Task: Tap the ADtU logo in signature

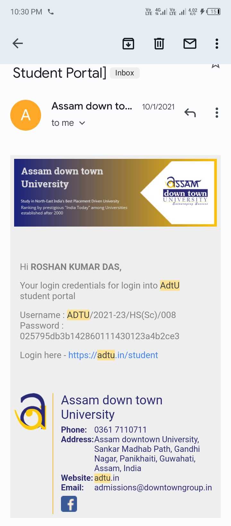Action: 31,411
